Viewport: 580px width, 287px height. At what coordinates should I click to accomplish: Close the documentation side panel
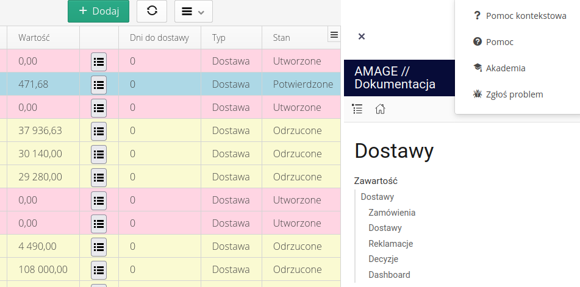[x=361, y=37]
